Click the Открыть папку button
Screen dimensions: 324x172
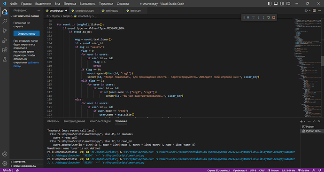coord(26,33)
